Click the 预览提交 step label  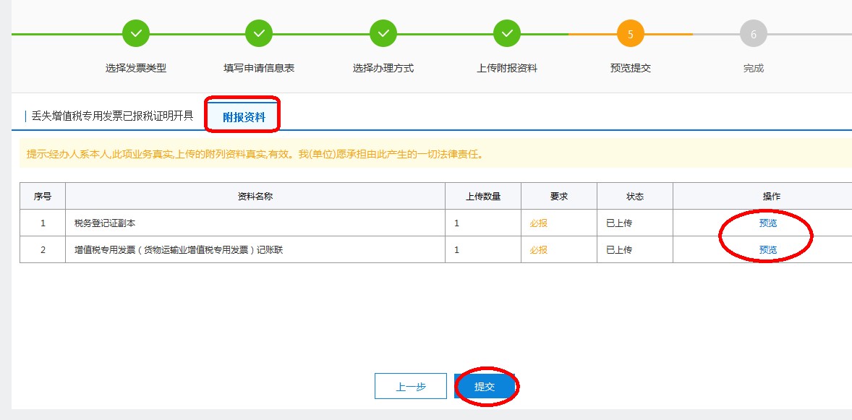click(631, 68)
